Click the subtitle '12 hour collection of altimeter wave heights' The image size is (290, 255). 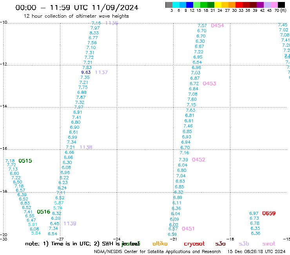76,16
